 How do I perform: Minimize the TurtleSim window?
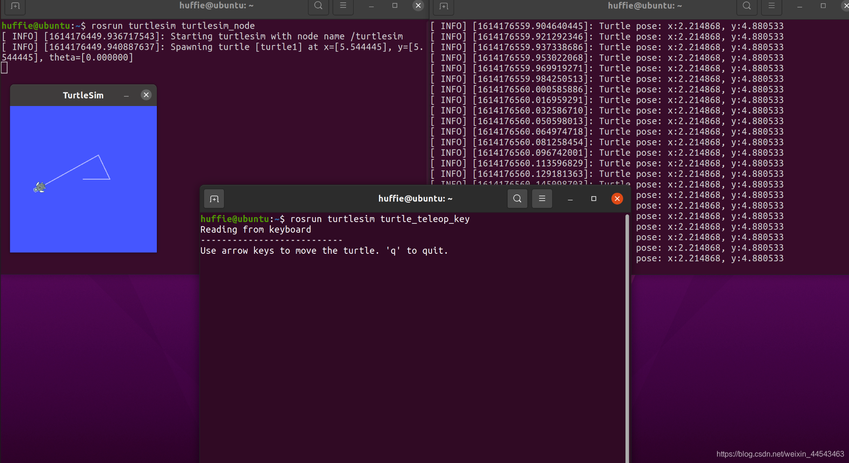tap(126, 96)
